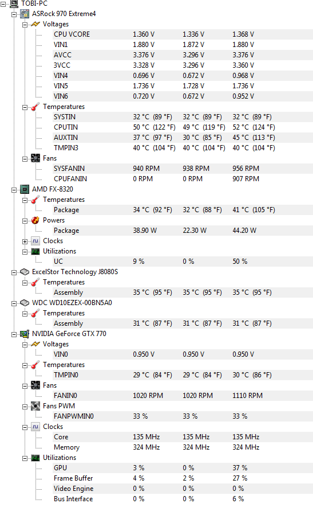Viewport: 313px width, 519px height.
Task: Select the CPUTIN temperature row
Action: pos(183,127)
